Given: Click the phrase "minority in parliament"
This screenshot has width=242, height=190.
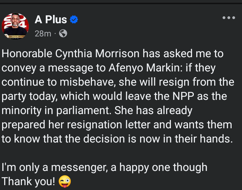Looking at the screenshot, I should (57, 111).
